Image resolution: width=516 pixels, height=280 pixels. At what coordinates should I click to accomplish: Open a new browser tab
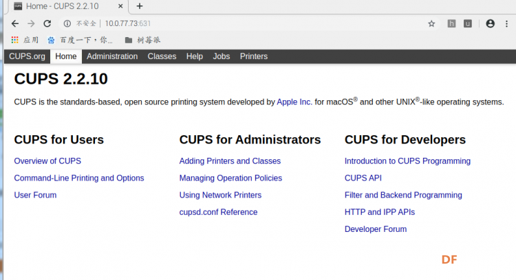coord(140,6)
